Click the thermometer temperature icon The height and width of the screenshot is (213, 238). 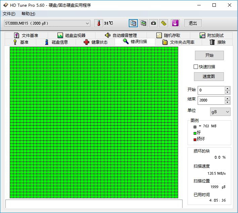click(98, 23)
